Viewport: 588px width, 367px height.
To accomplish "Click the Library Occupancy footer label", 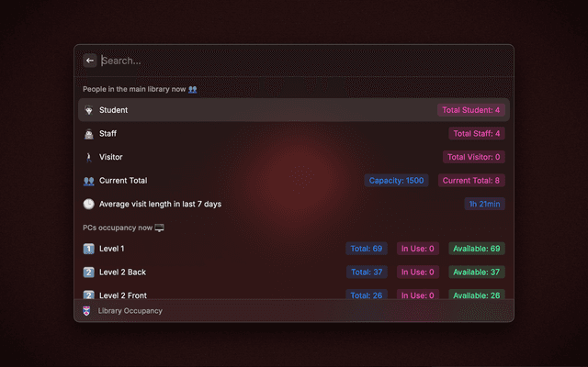I will point(130,311).
